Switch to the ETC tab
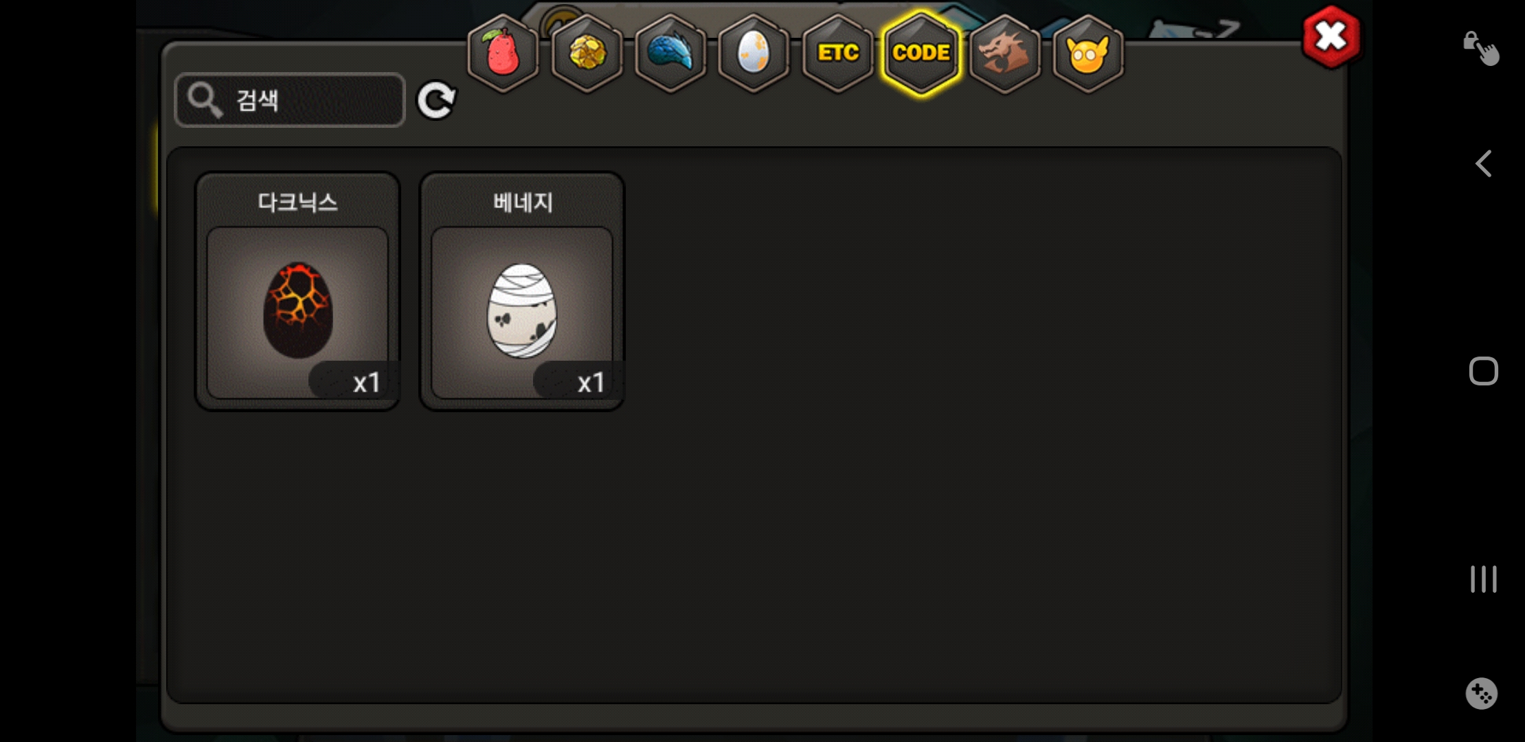 tap(837, 53)
